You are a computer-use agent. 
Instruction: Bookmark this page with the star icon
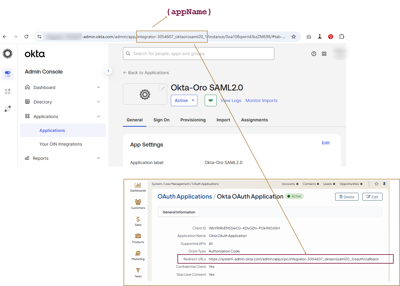(x=293, y=37)
